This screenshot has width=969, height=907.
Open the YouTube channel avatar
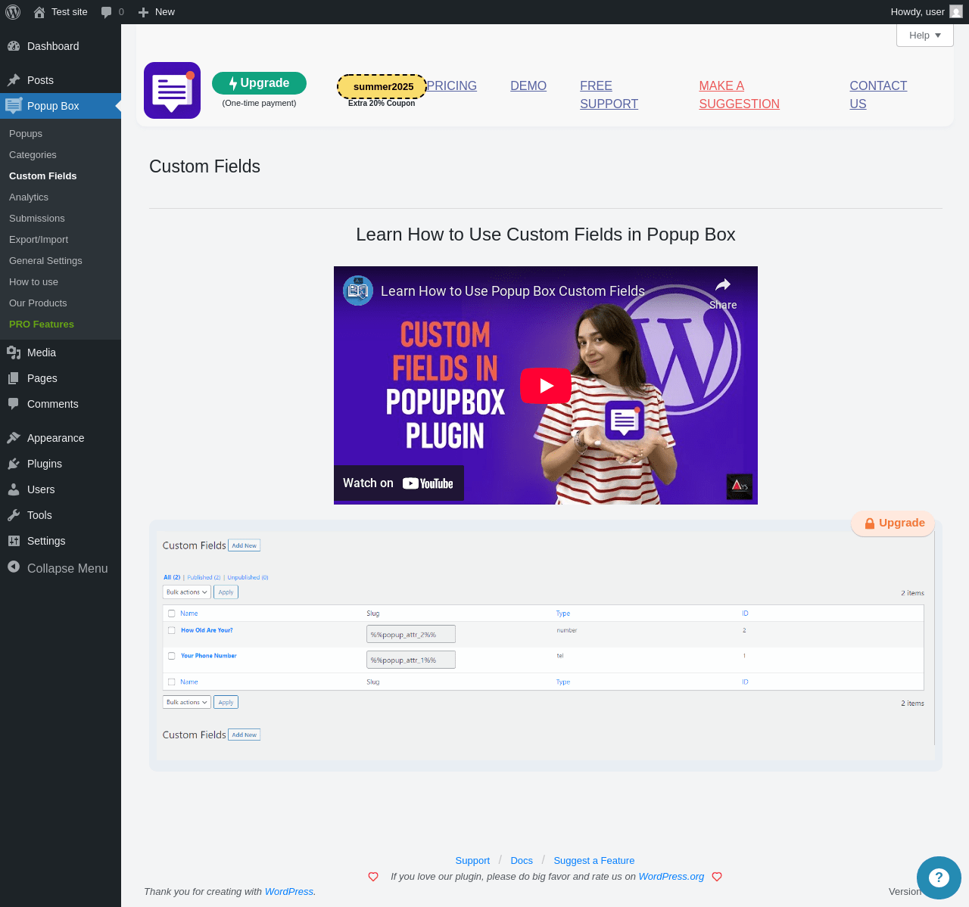(358, 290)
